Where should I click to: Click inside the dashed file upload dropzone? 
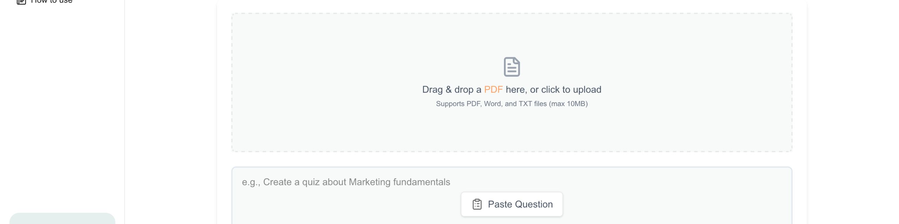pos(351,70)
